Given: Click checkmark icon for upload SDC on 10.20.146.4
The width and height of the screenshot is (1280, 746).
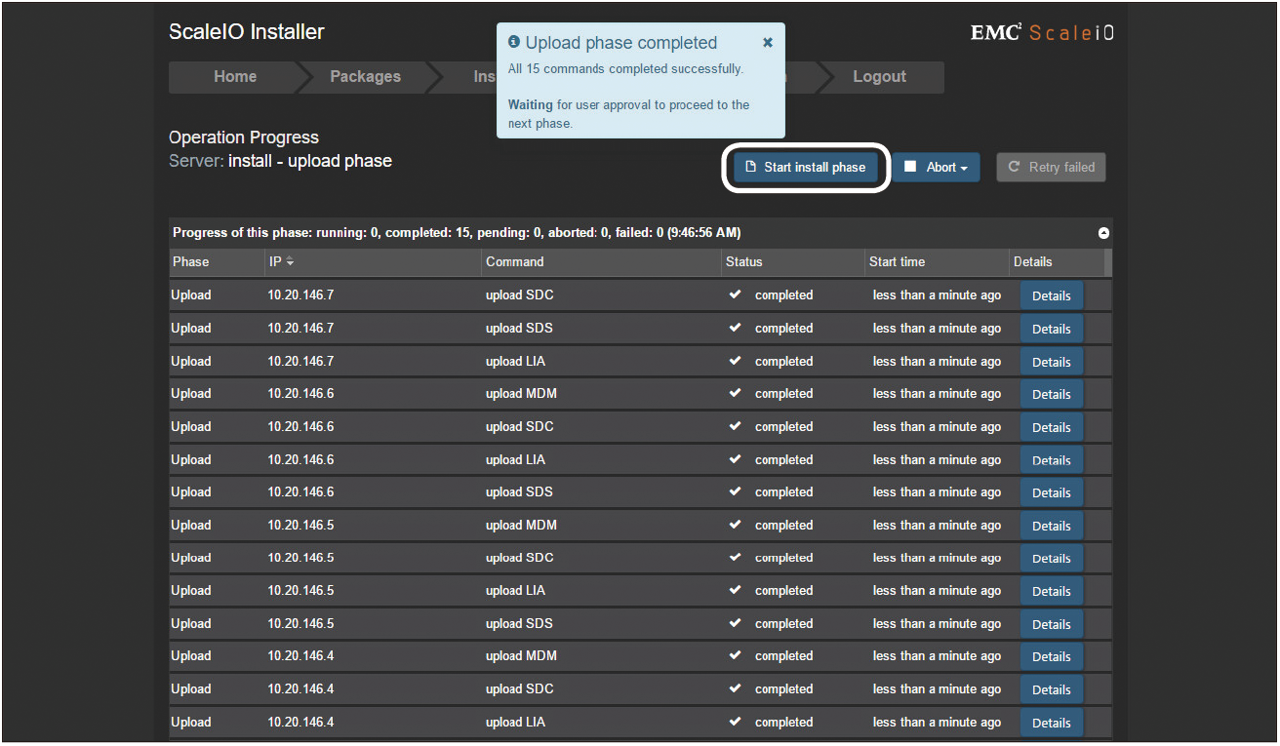Looking at the screenshot, I should (x=736, y=688).
